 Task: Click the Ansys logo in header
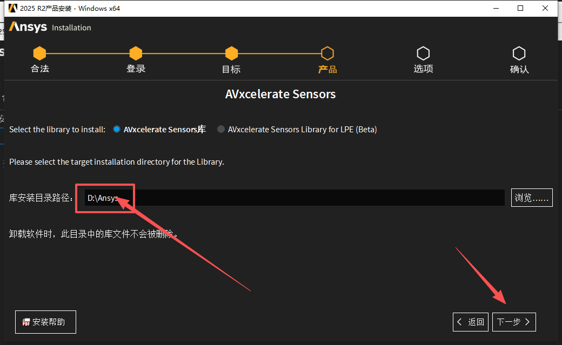coord(28,27)
